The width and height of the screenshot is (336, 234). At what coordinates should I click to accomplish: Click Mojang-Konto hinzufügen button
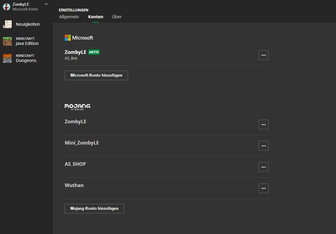(x=94, y=209)
